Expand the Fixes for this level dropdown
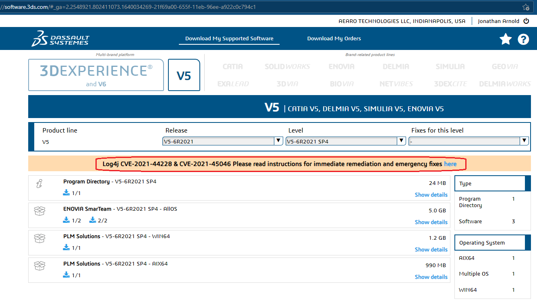The height and width of the screenshot is (307, 537). [468, 141]
